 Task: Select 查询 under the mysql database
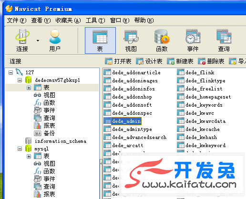point(44,187)
